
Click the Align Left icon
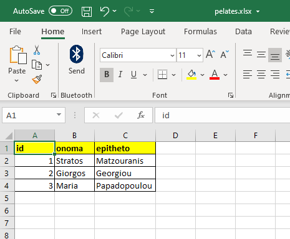(248, 74)
